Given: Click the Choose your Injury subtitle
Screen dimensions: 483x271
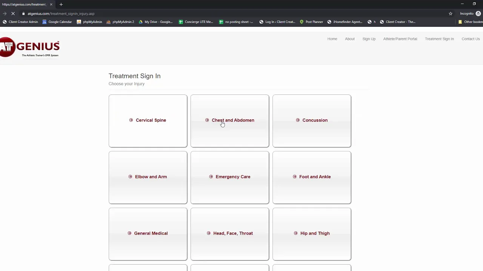Looking at the screenshot, I should pyautogui.click(x=126, y=84).
